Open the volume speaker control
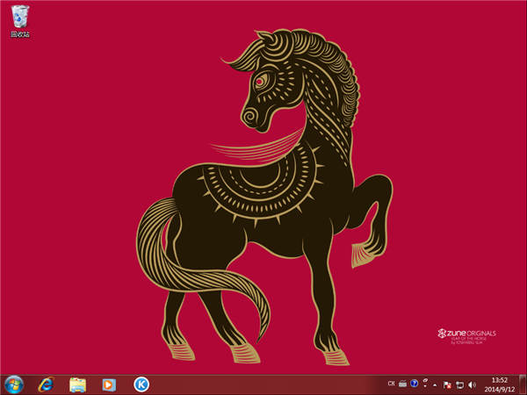This screenshot has width=527, height=395. pyautogui.click(x=473, y=384)
